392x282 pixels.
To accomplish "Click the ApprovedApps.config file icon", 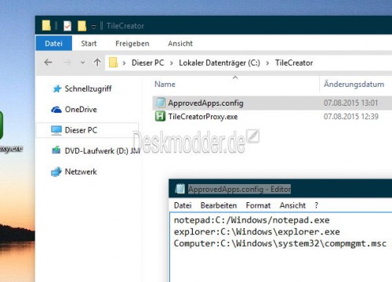I will point(160,103).
